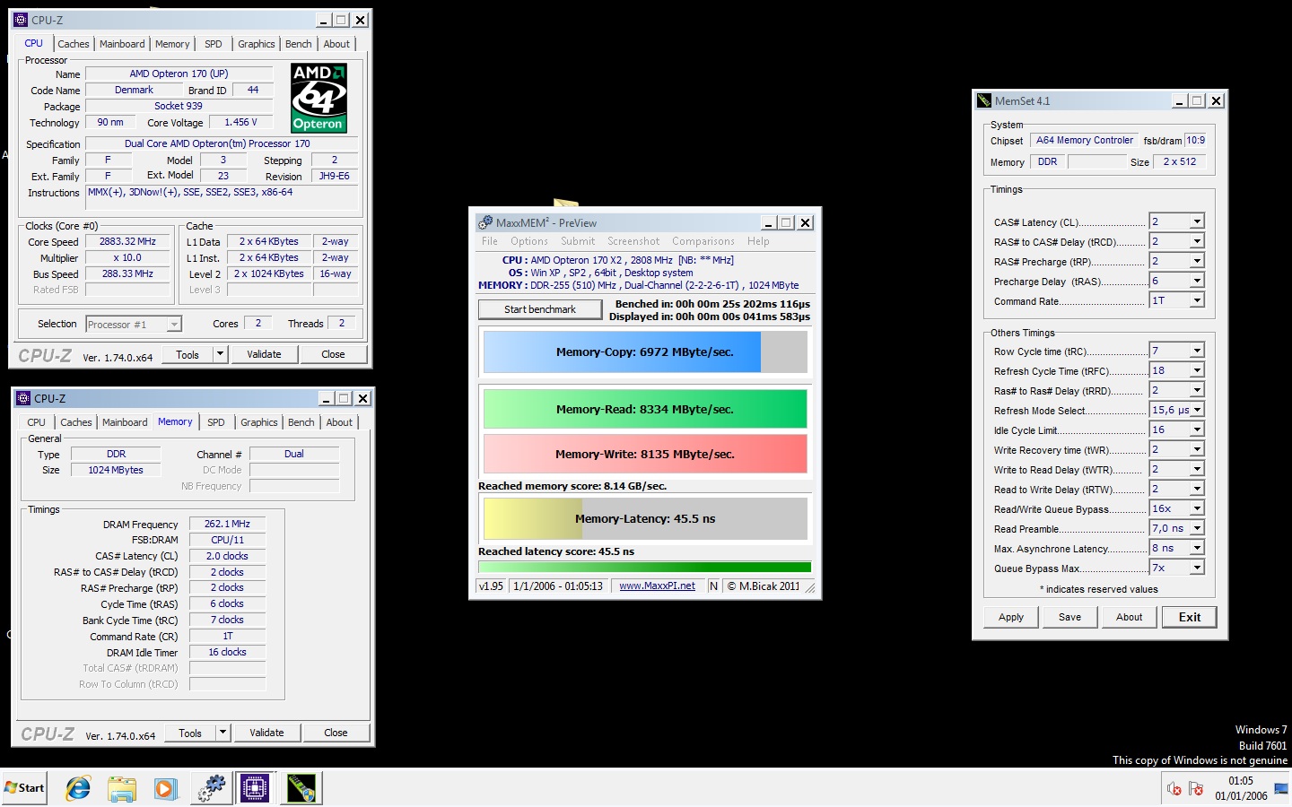Click the A64 Memory Controler chipset field
The image size is (1292, 807).
click(1084, 140)
